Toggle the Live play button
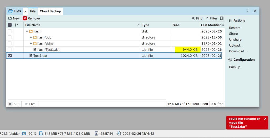Image resolution: width=270 pixels, height=138 pixels. 30,104
